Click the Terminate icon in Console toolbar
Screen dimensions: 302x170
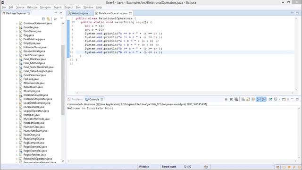[x=226, y=99]
